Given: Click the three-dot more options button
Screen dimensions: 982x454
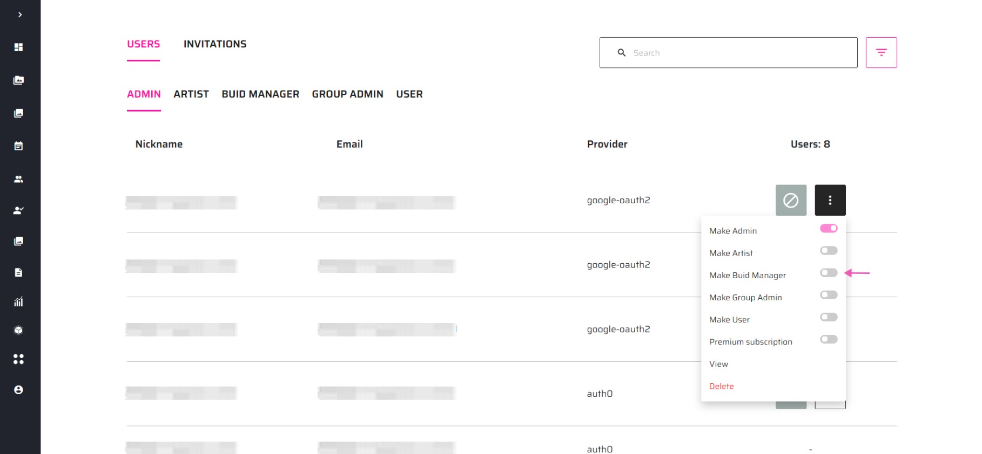Looking at the screenshot, I should 830,200.
